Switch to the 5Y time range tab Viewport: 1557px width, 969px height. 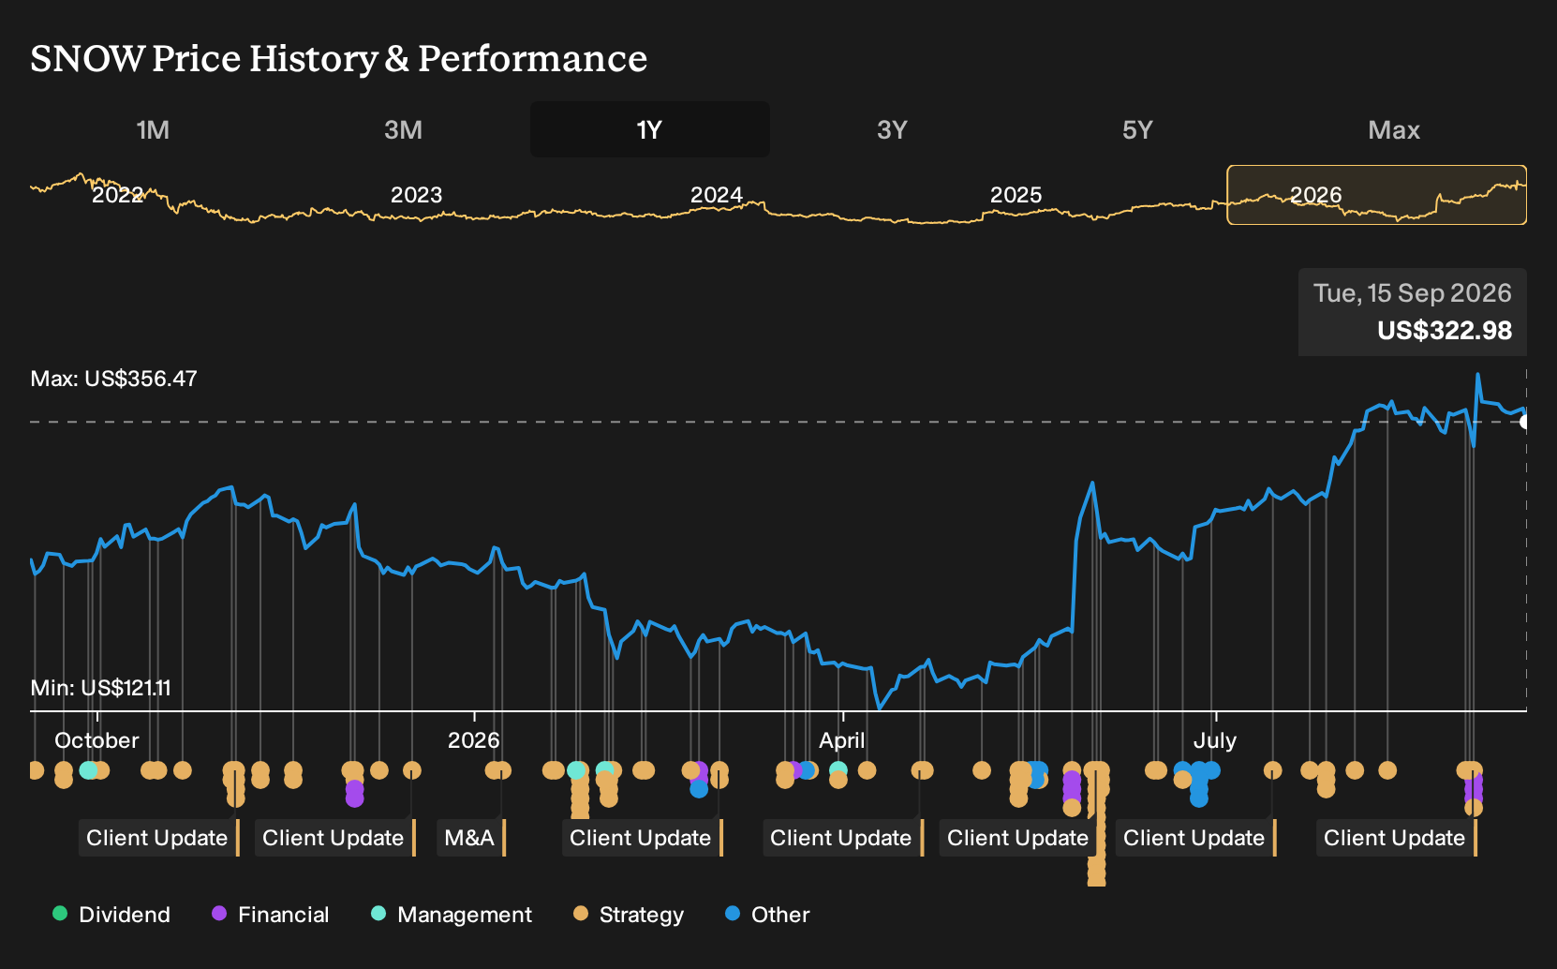point(1137,129)
